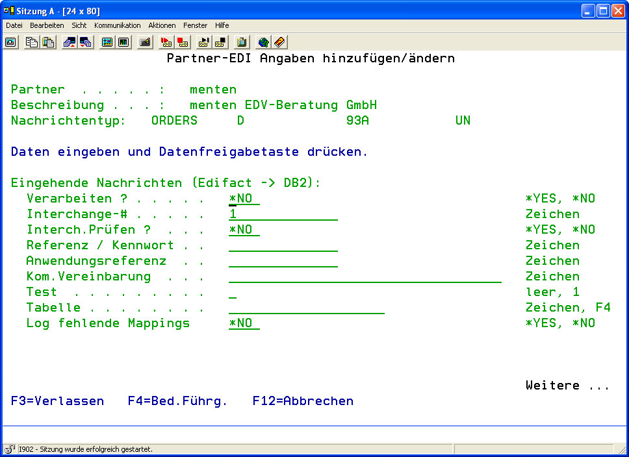
Task: Click the globe help icon
Action: pos(263,42)
